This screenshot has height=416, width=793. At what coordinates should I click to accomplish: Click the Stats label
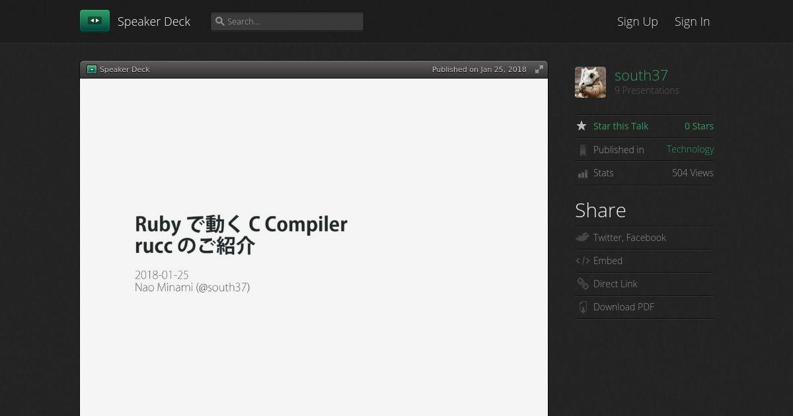tap(603, 173)
